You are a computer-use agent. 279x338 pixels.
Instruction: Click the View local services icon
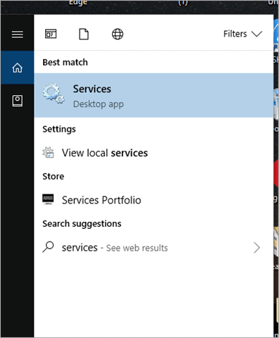coord(48,153)
